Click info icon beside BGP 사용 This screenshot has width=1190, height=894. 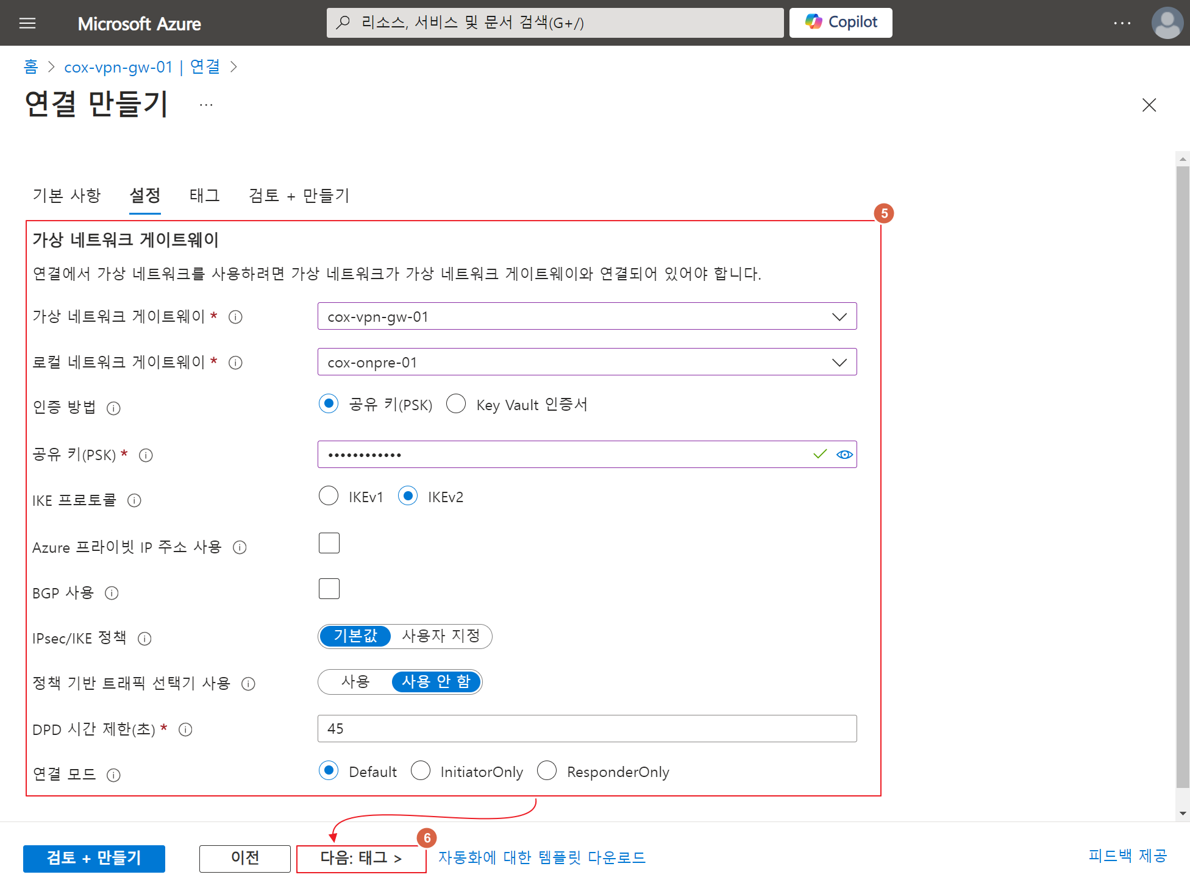[x=112, y=593]
